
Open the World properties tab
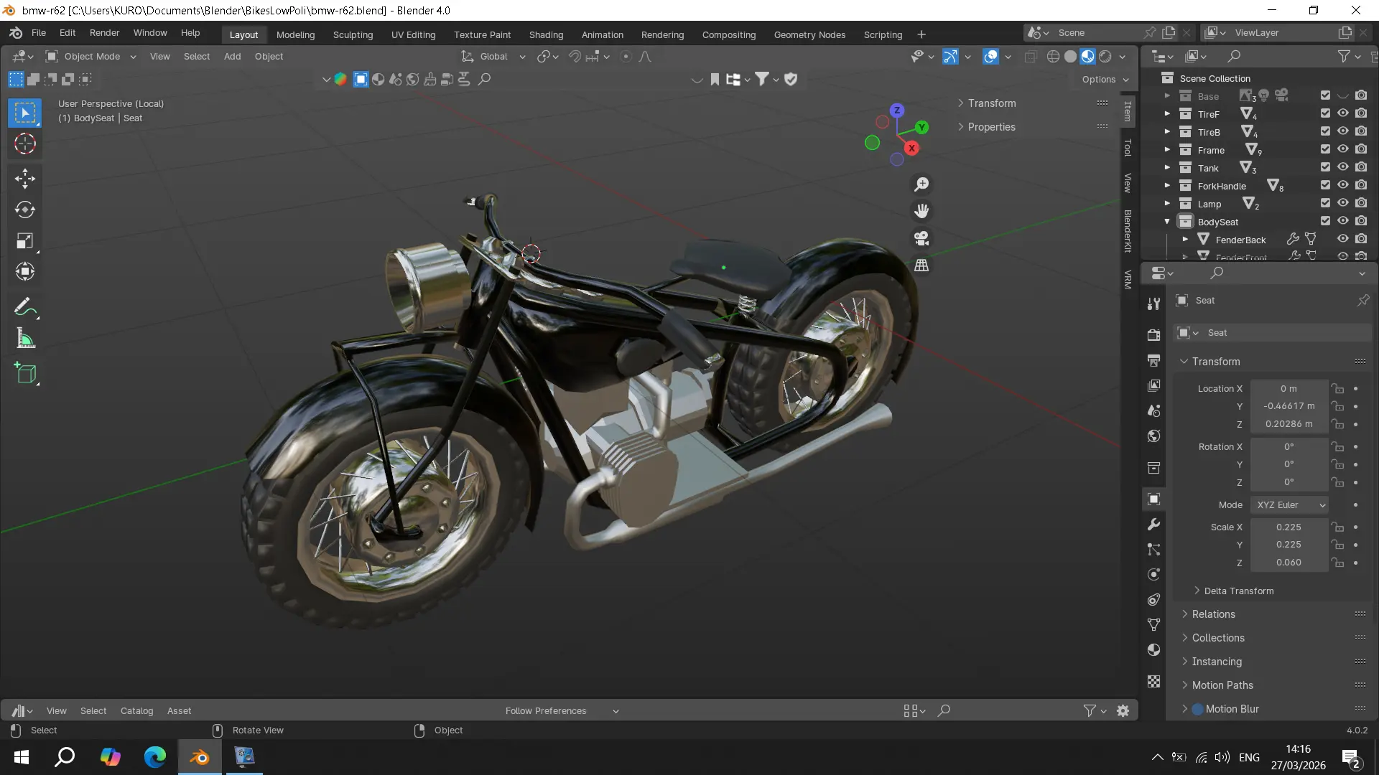tap(1154, 436)
